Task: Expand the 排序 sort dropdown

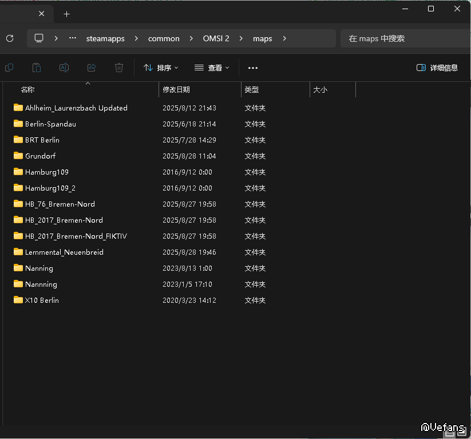Action: [x=161, y=68]
